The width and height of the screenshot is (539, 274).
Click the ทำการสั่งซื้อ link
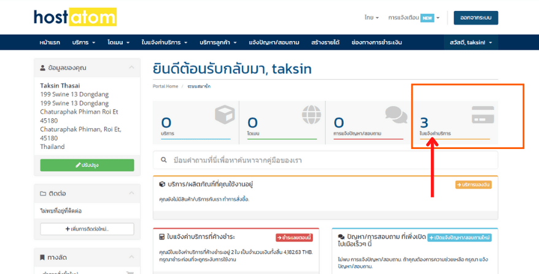pyautogui.click(x=236, y=199)
